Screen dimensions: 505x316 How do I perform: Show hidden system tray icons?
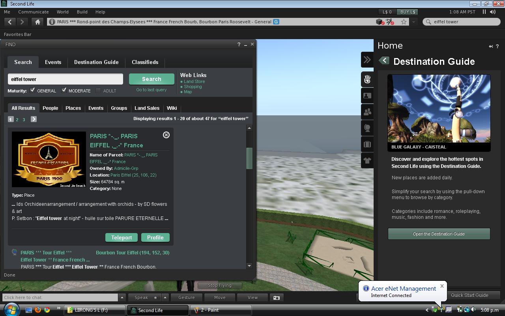click(x=427, y=310)
